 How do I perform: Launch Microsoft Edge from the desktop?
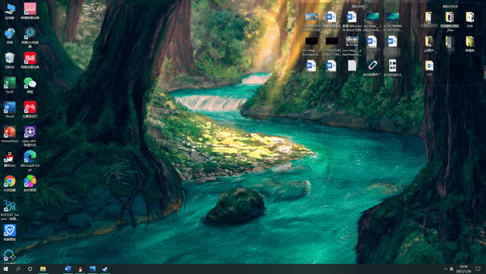30,159
